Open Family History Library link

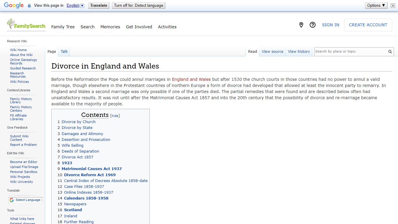tap(21, 101)
